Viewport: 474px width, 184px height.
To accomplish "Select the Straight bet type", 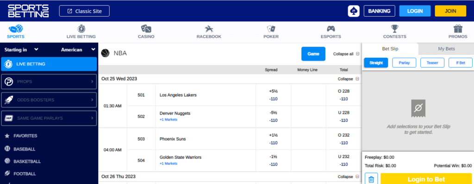I will point(376,63).
